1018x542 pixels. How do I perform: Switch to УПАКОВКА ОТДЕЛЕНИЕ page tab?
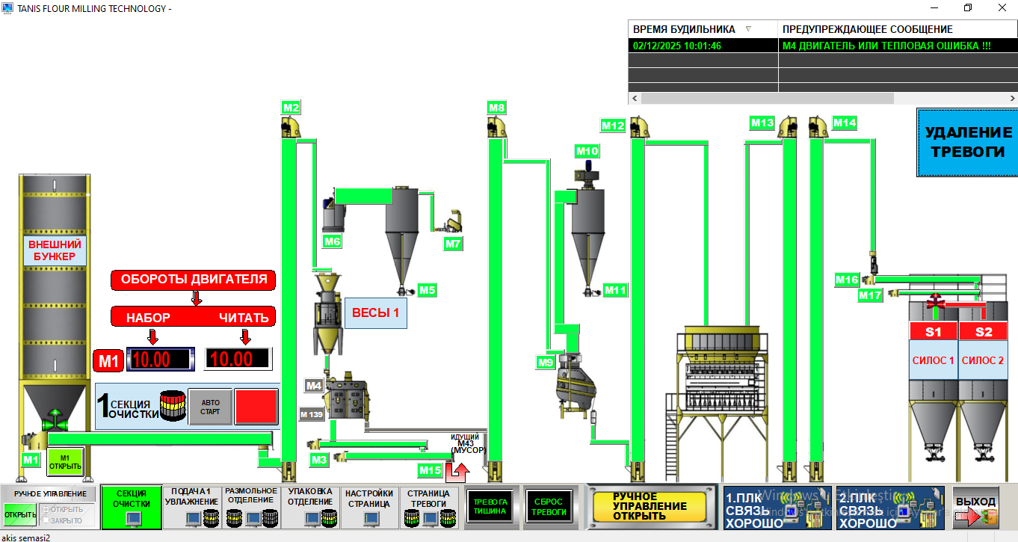[x=310, y=508]
